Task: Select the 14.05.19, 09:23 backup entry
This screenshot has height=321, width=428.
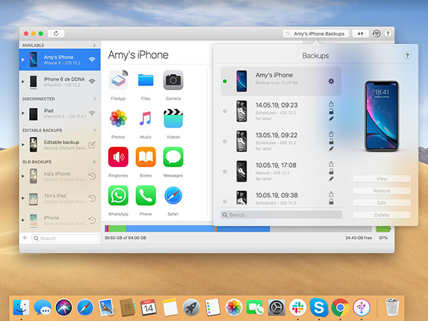Action: click(281, 111)
